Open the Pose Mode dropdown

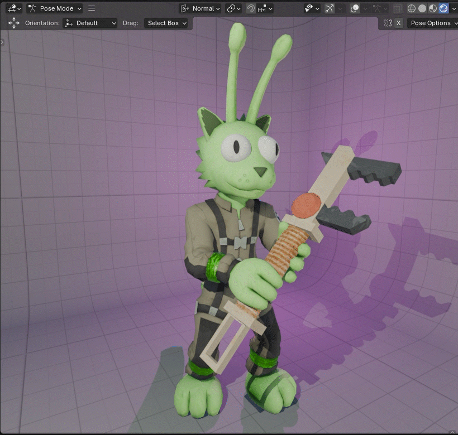pyautogui.click(x=54, y=8)
